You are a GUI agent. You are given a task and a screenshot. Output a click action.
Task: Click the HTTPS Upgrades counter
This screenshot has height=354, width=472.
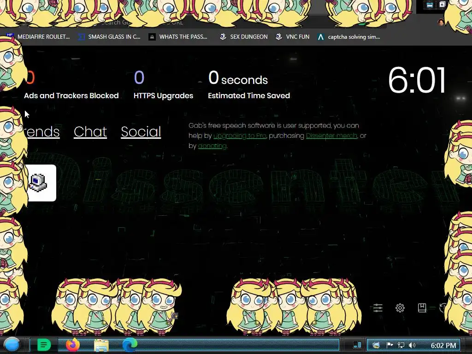[163, 85]
